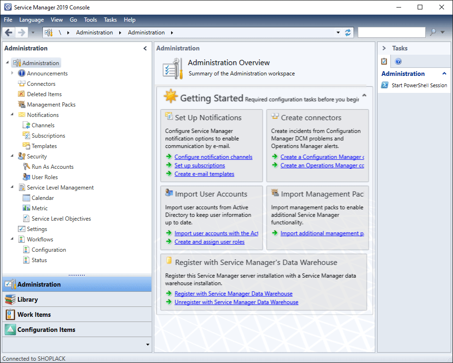Viewport: 453px width, 363px height.
Task: Click the Subscriptions icon in tree
Action: tap(26, 136)
